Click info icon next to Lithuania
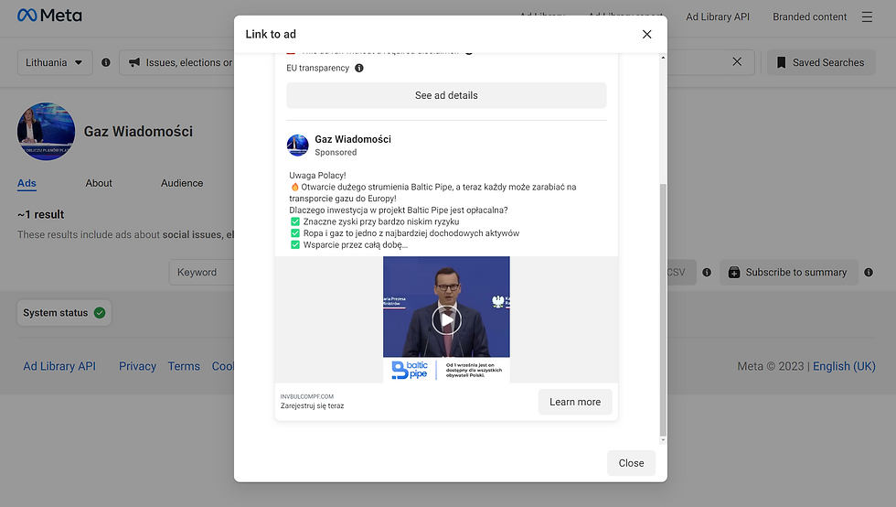Image resolution: width=896 pixels, height=507 pixels. [106, 62]
